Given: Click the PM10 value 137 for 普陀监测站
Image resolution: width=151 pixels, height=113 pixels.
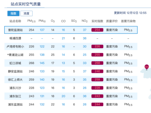Looking at the screenshot, I should click(42, 30).
